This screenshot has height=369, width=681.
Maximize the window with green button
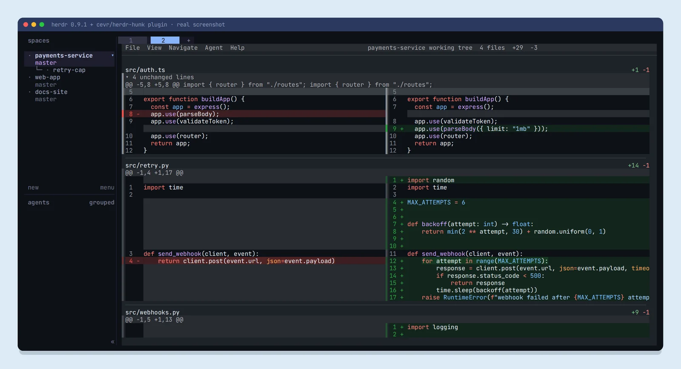(x=42, y=25)
